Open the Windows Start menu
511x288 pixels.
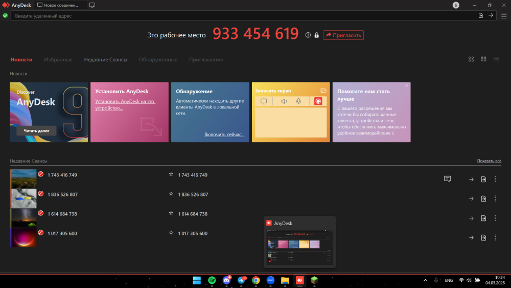pyautogui.click(x=197, y=280)
